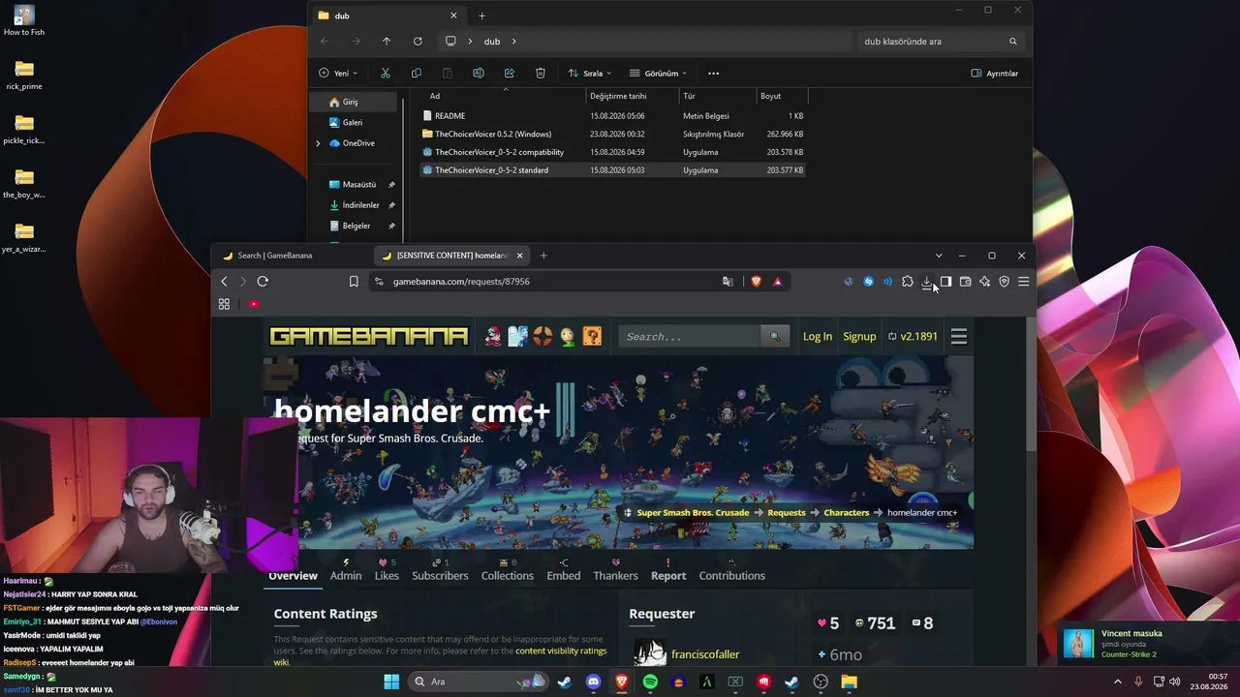Open the Windows Start menu
The height and width of the screenshot is (697, 1240).
[x=391, y=682]
